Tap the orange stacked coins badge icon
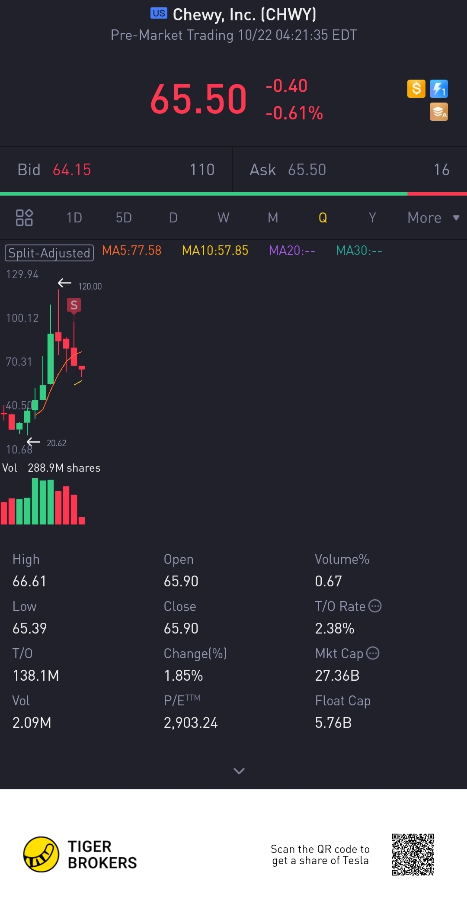The image size is (467, 920). 438,112
